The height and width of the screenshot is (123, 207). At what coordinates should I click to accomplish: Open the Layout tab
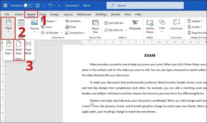pos(68,14)
